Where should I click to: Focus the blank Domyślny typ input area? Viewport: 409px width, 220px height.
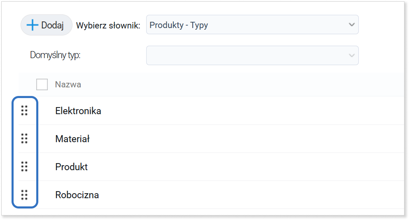(247, 55)
